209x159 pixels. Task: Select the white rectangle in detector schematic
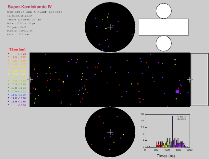164,27
